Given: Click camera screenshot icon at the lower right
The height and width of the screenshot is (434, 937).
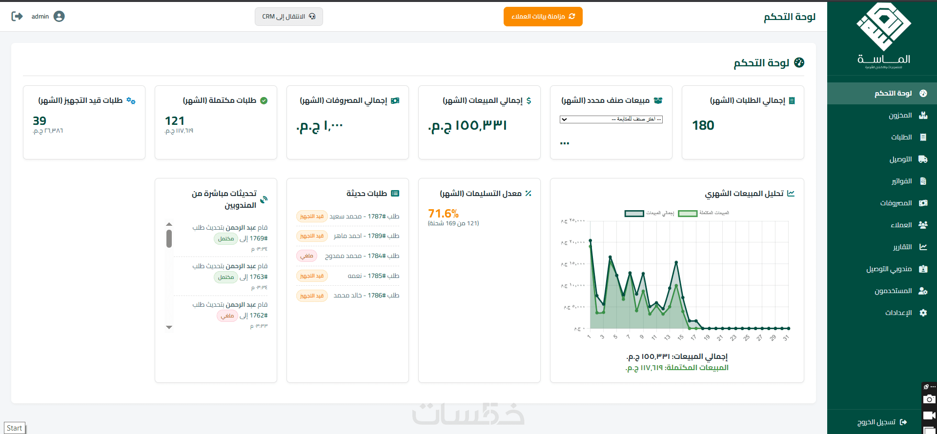Looking at the screenshot, I should (x=929, y=399).
